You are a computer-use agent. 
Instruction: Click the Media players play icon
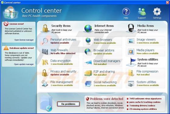pyautogui.click(x=131, y=52)
